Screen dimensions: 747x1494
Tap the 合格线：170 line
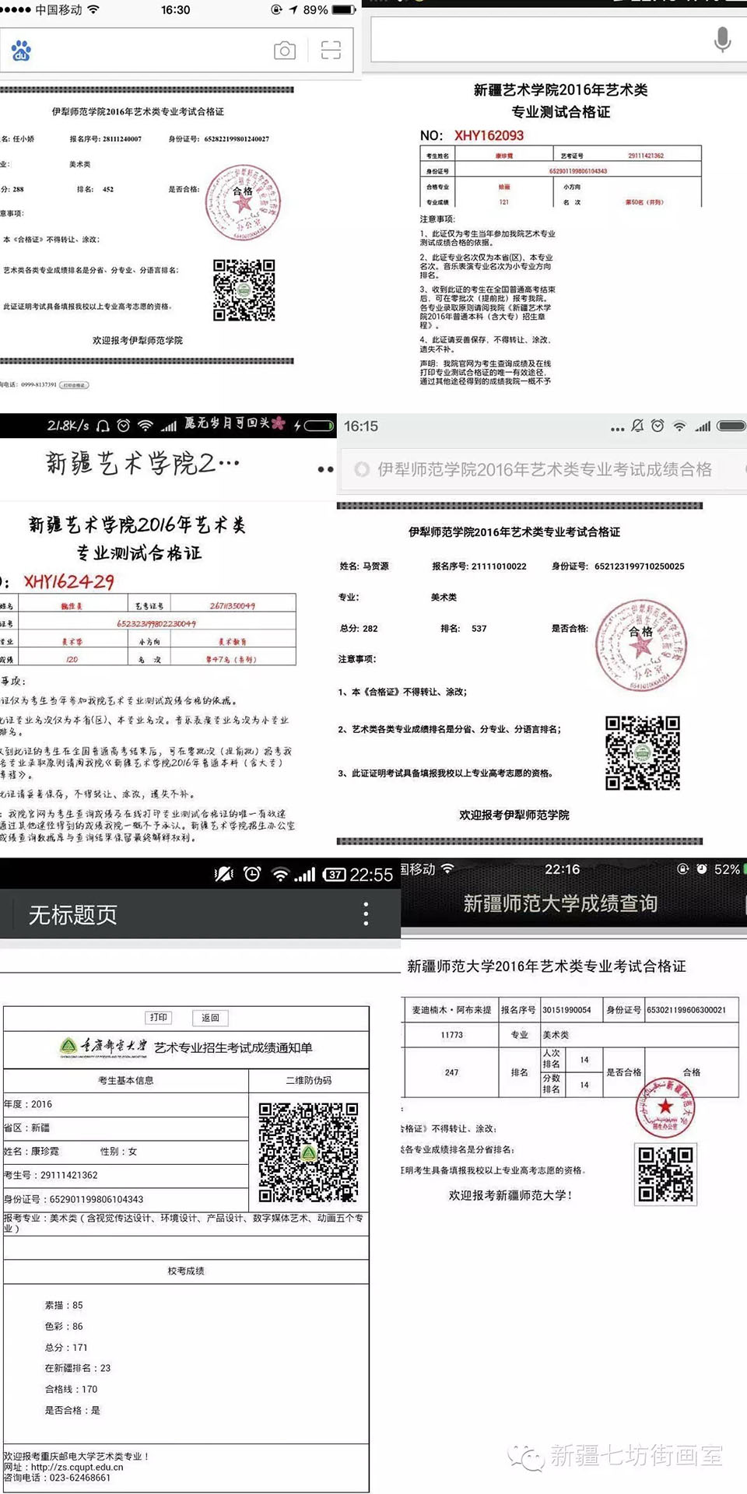tap(71, 1389)
